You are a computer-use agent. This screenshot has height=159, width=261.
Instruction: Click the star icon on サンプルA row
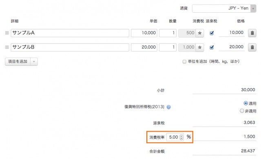tap(200, 33)
